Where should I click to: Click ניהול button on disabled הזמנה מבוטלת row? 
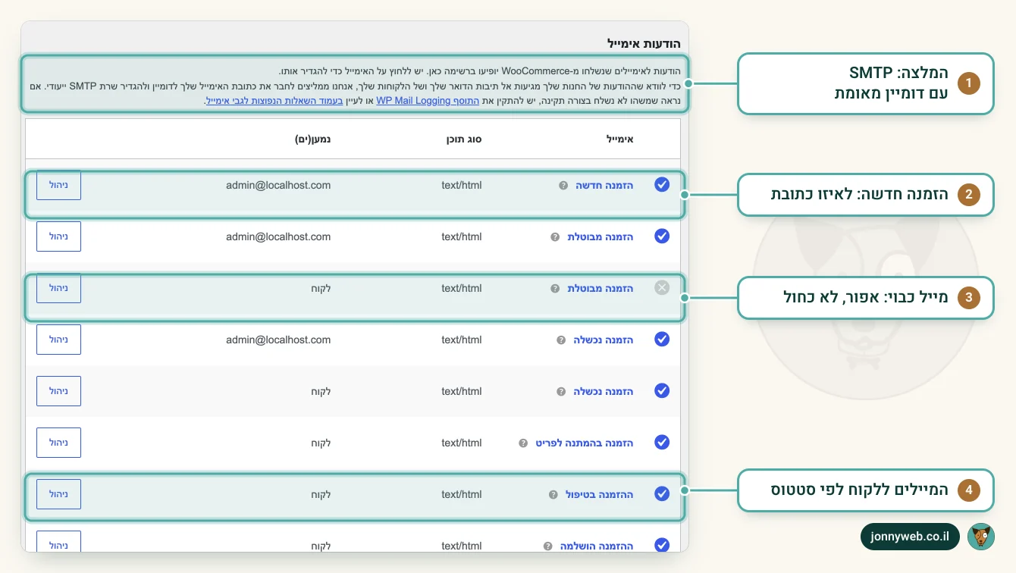point(58,288)
